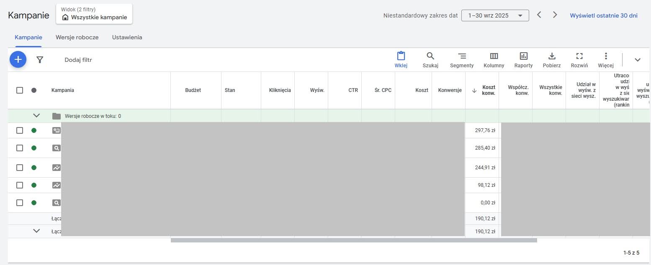Check the box for the 297,76 zł row

click(20, 130)
